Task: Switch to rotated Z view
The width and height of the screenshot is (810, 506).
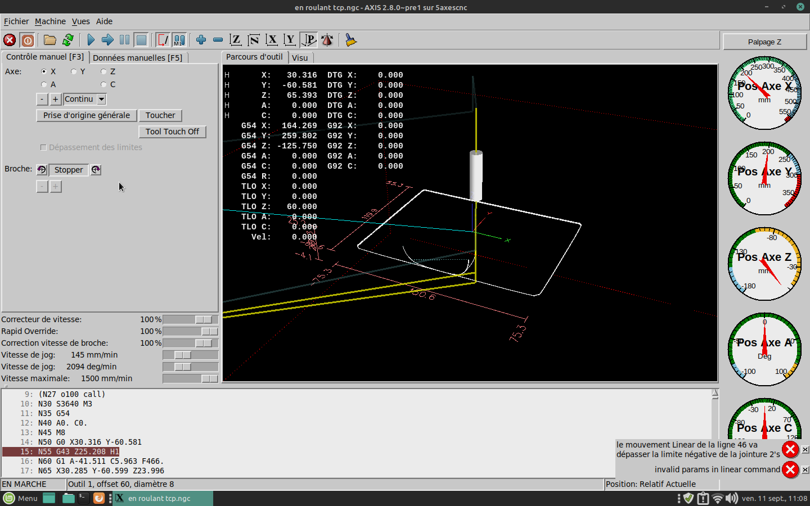Action: click(254, 40)
